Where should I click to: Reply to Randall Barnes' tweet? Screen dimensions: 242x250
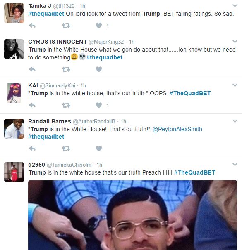(x=32, y=149)
